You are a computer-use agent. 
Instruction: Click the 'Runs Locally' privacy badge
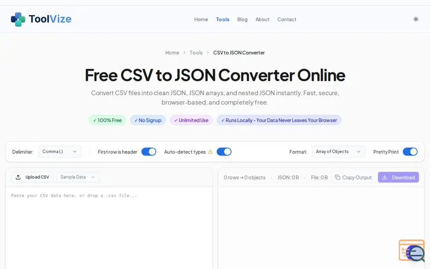click(x=279, y=120)
